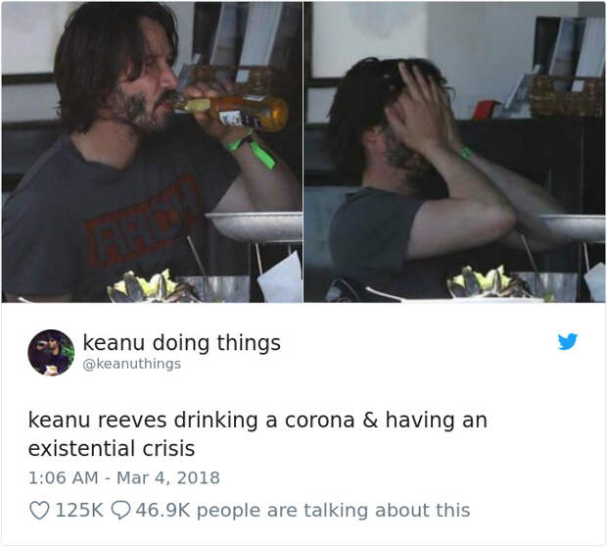Click the green wristband in left photo
This screenshot has width=607, height=547.
pos(252,150)
